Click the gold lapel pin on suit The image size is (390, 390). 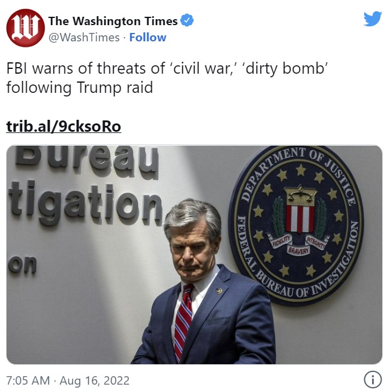pyautogui.click(x=219, y=291)
